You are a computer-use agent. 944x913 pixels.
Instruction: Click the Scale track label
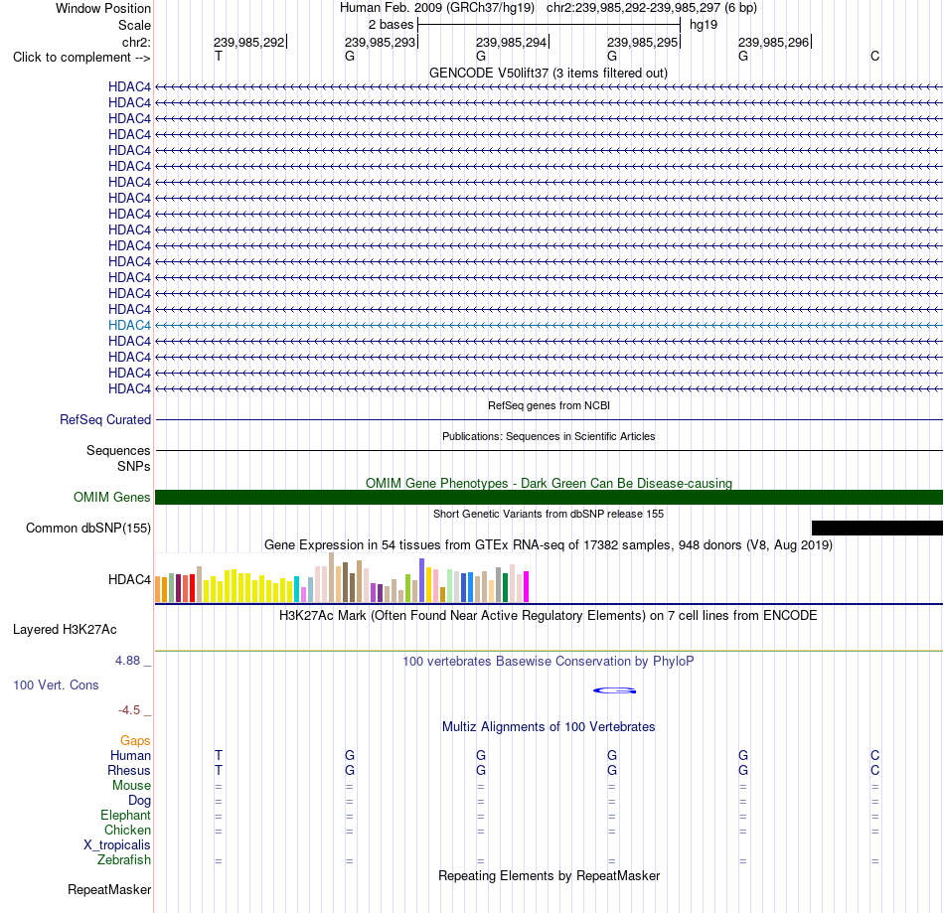click(134, 25)
